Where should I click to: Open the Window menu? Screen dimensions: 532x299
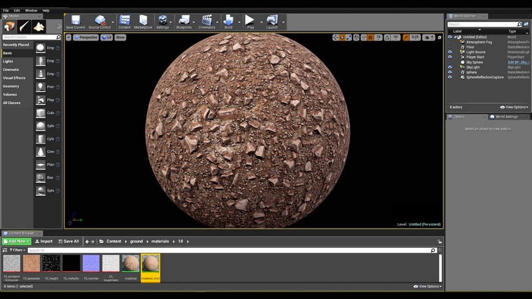pyautogui.click(x=31, y=11)
